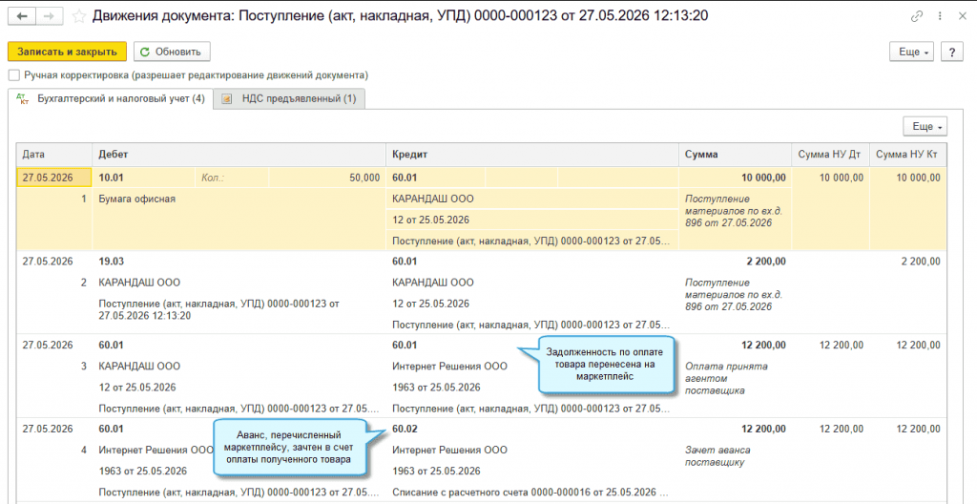Select debit КАРАНДАШ ООО in entry 3
This screenshot has height=504, width=977.
click(139, 367)
